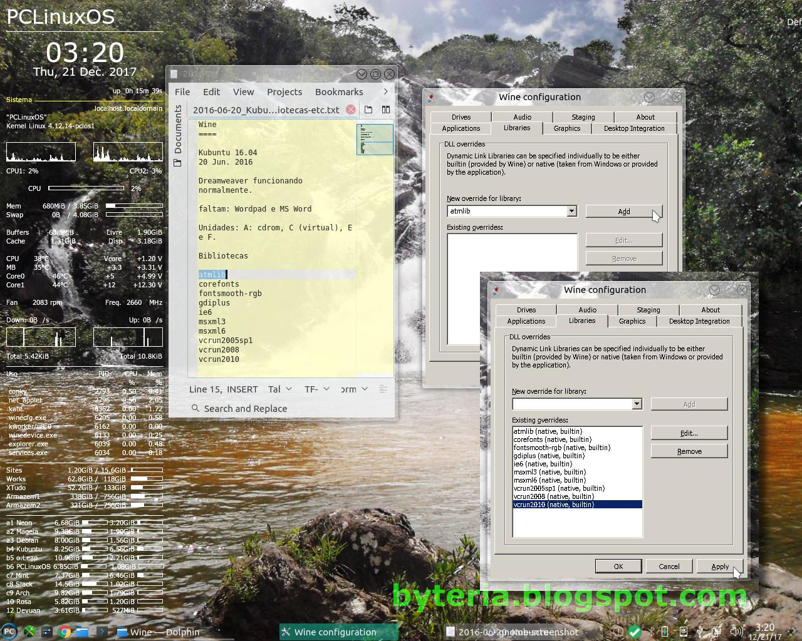This screenshot has height=641, width=802.
Task: Open the Bluetooth system tray icon
Action: click(x=652, y=632)
